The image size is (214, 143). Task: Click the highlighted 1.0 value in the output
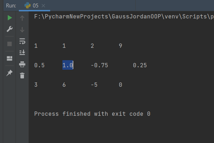(68, 65)
